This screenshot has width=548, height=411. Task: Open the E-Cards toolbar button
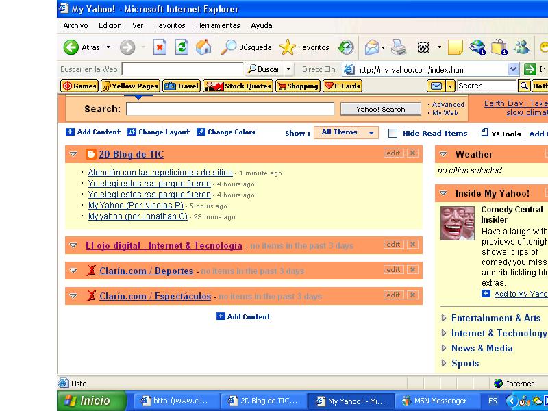point(342,86)
